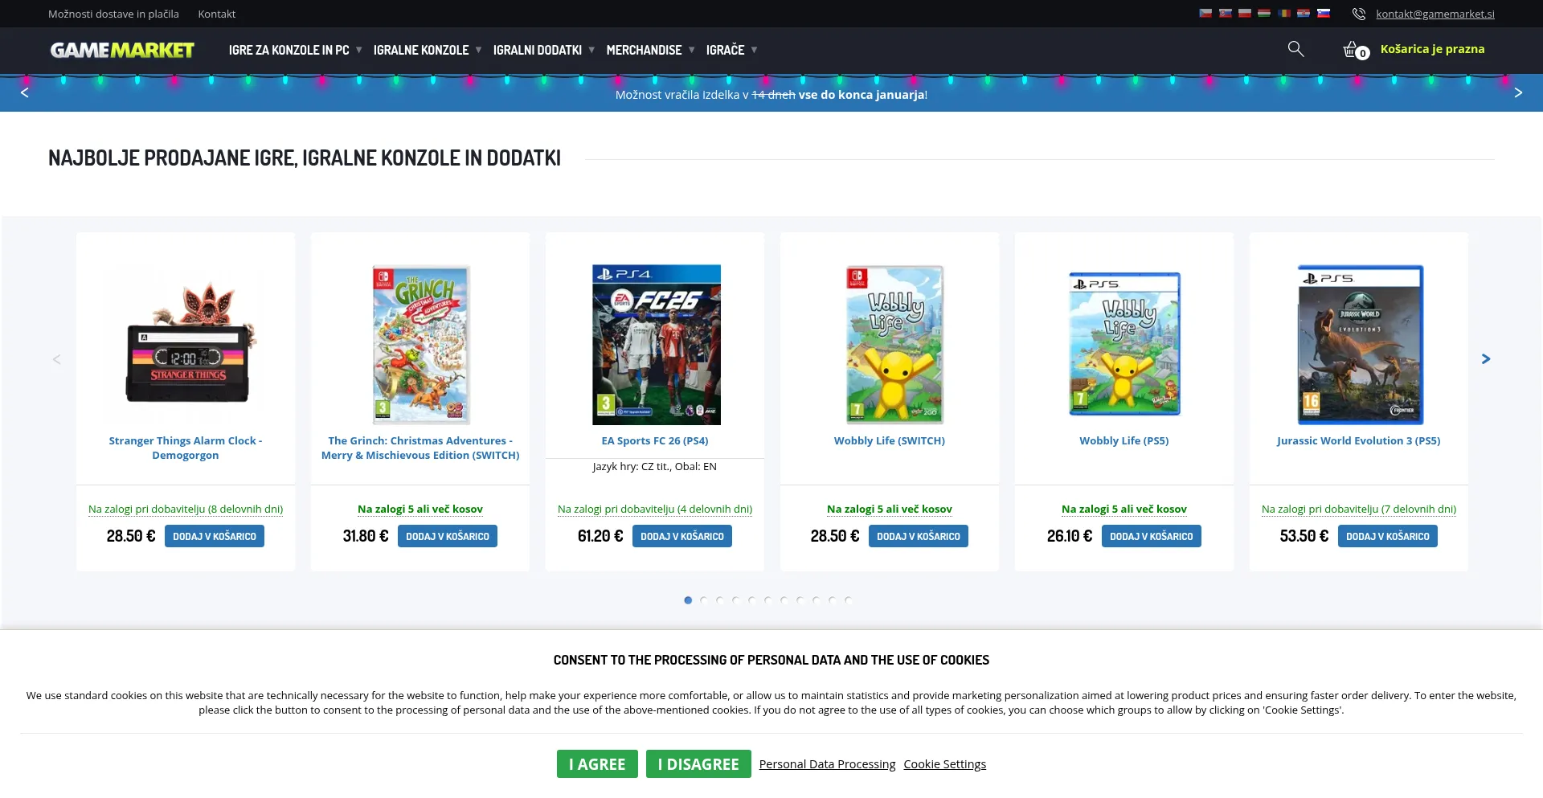Click the phone contact icon
Screen dimensions: 1543x798
[x=1359, y=14]
